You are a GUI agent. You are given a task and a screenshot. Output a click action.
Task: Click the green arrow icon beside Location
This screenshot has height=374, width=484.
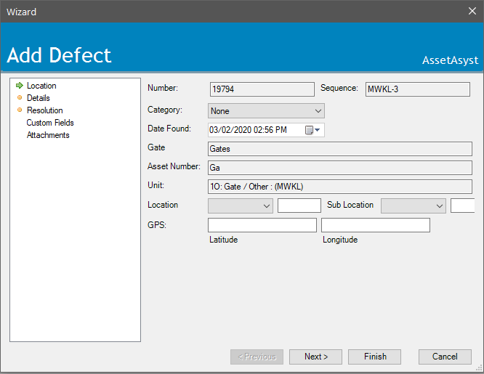(20, 86)
